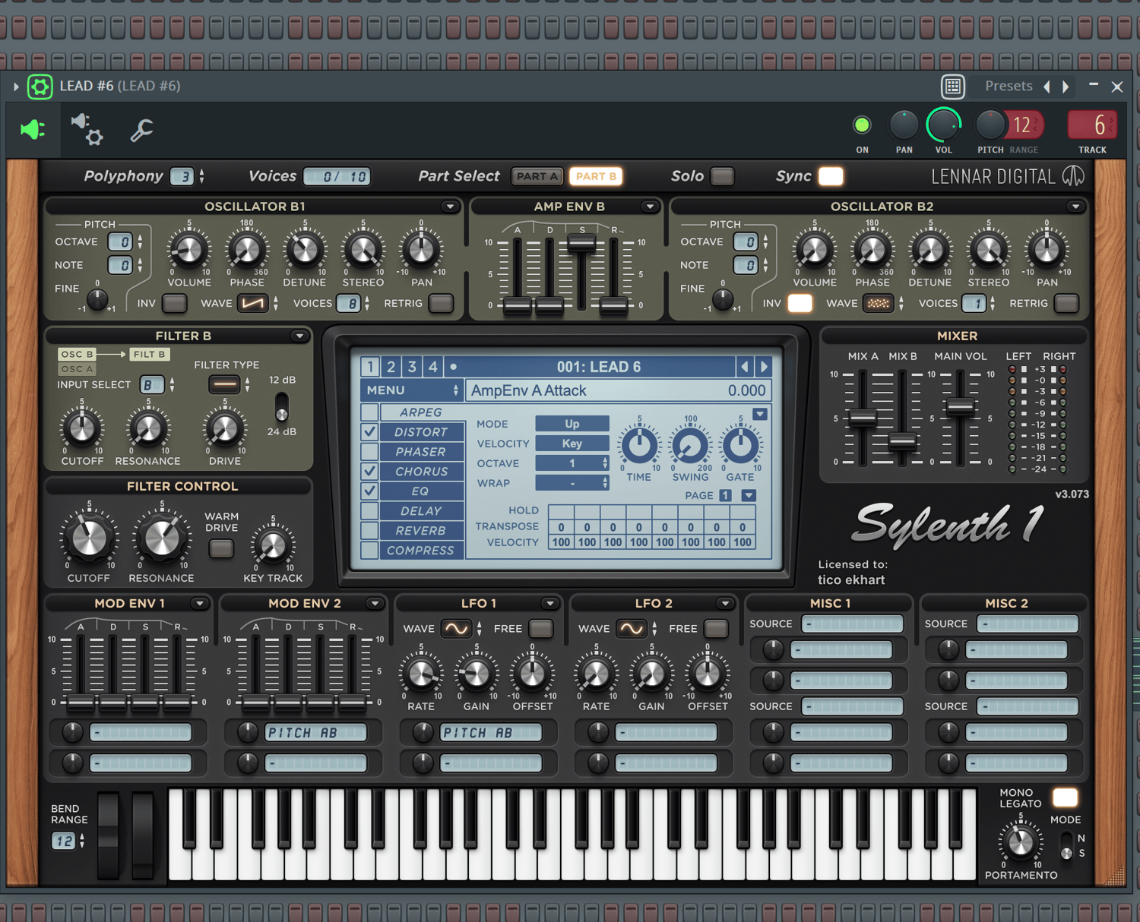Toggle Oscillator B2 INV button
The height and width of the screenshot is (922, 1140).
(x=800, y=304)
